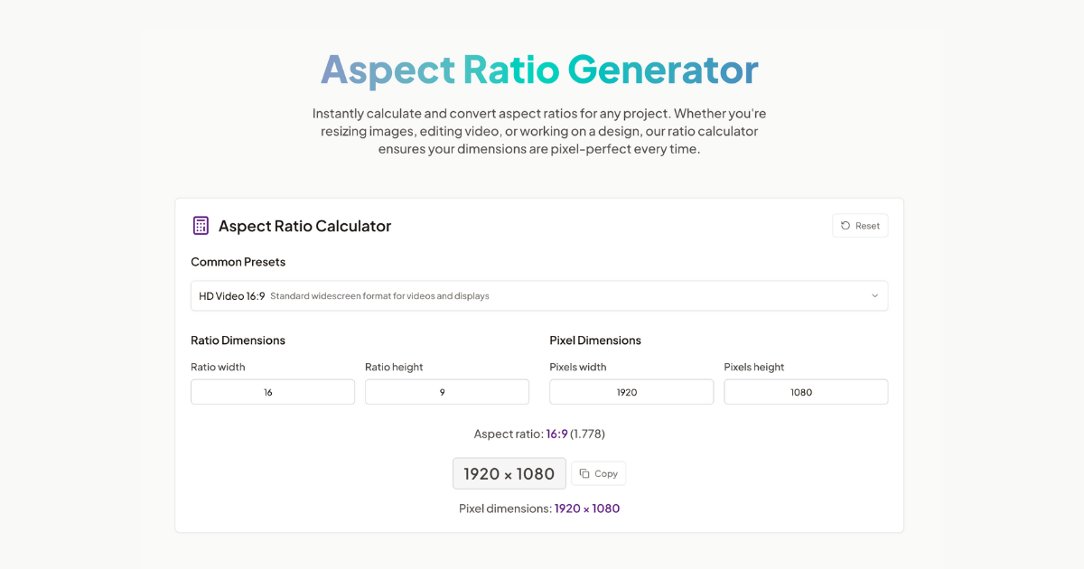1084x569 pixels.
Task: Click the gray 1920 × 1080 result box
Action: [509, 473]
